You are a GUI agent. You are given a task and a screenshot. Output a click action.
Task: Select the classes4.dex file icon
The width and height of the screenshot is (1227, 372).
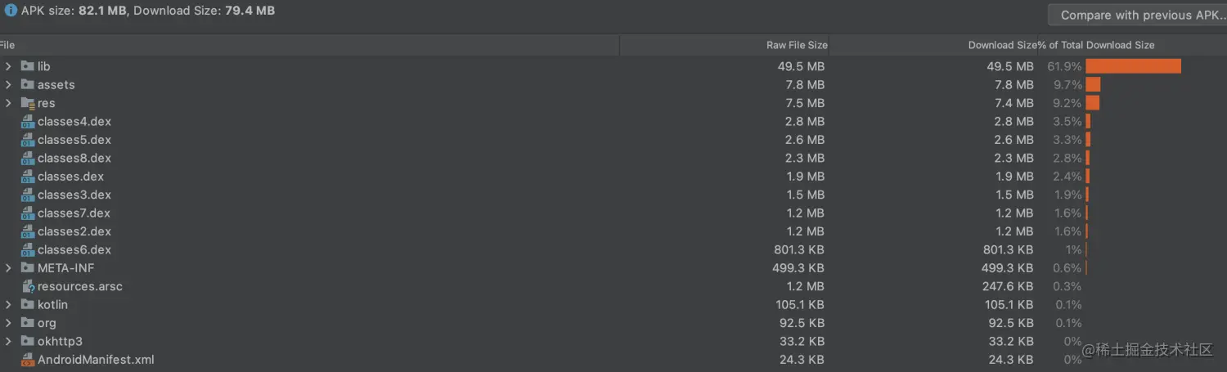click(x=27, y=122)
